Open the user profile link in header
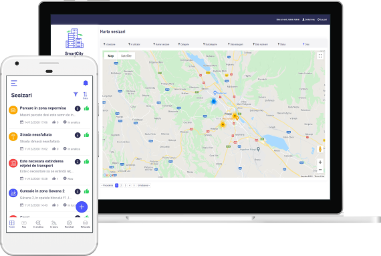The height and width of the screenshot is (256, 381). click(x=308, y=19)
